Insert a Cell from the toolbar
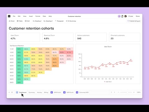The width and height of the screenshot is (149, 112). pyautogui.click(x=27, y=21)
